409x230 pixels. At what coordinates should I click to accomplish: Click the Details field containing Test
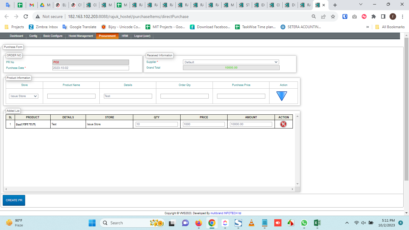(x=128, y=96)
